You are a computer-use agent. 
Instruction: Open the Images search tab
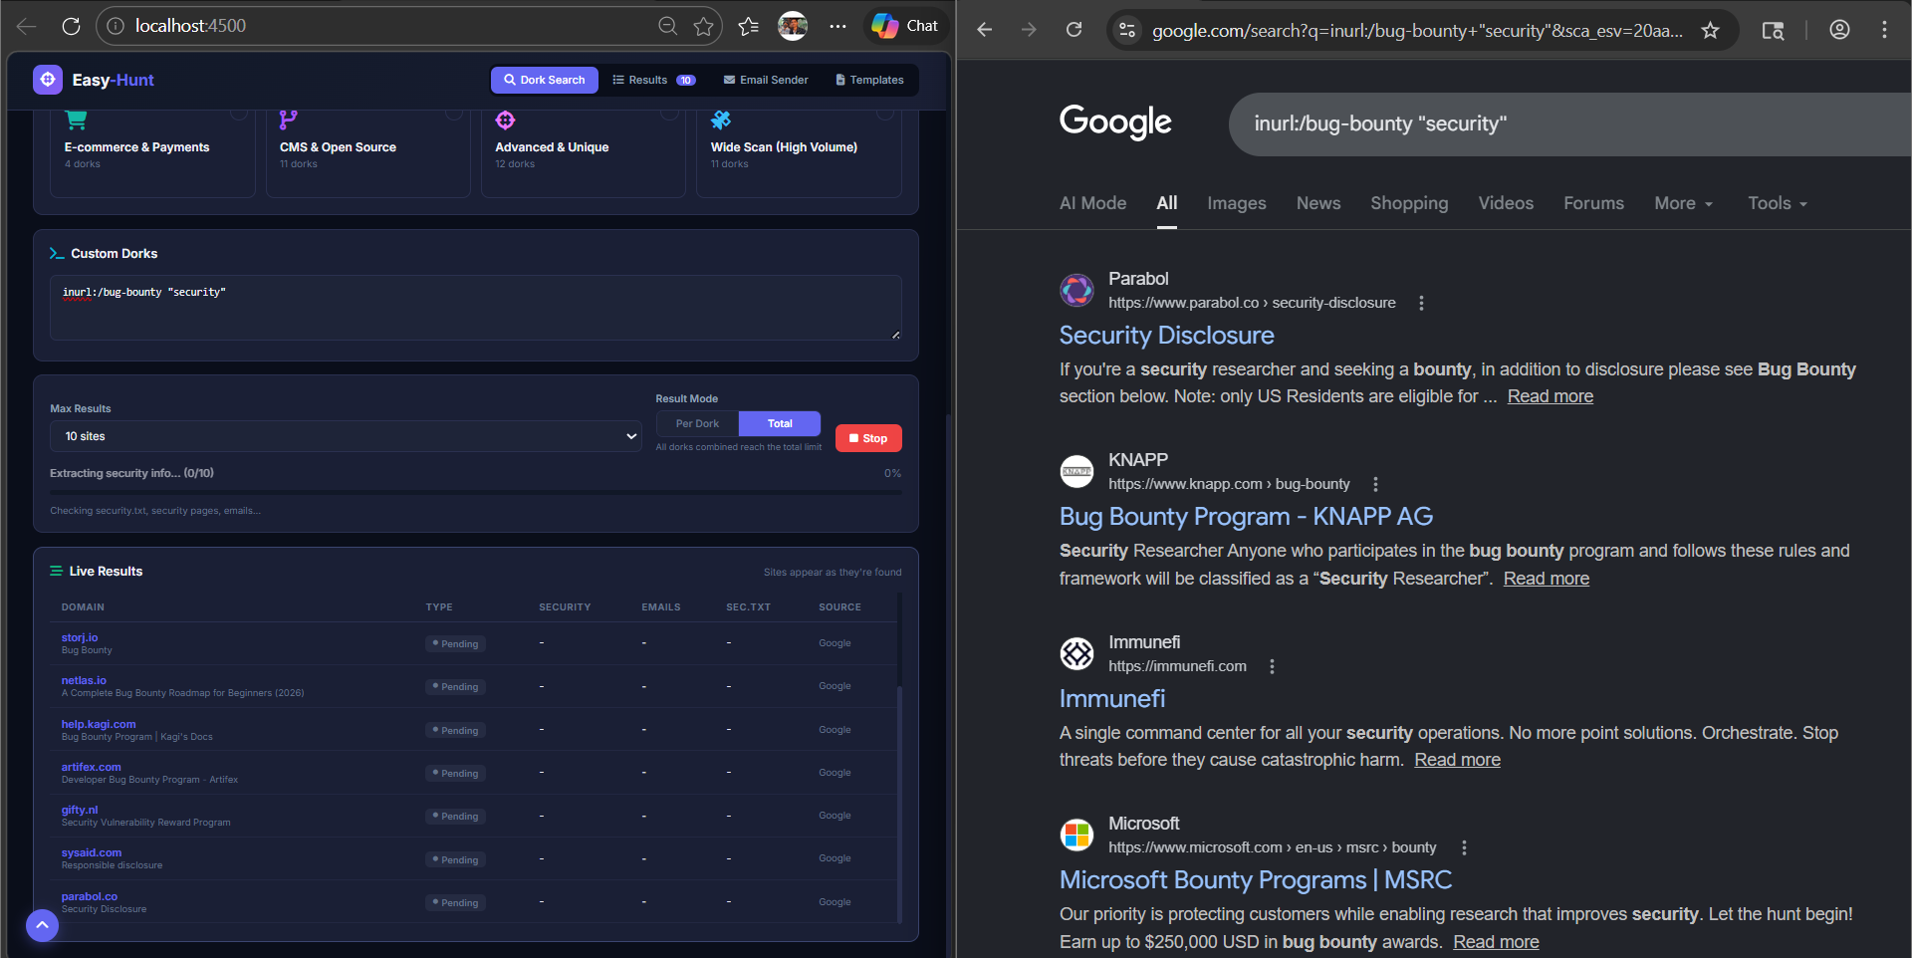1236,203
